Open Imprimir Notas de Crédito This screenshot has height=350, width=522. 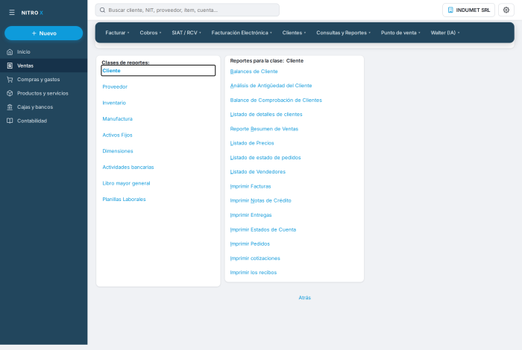[x=261, y=201]
